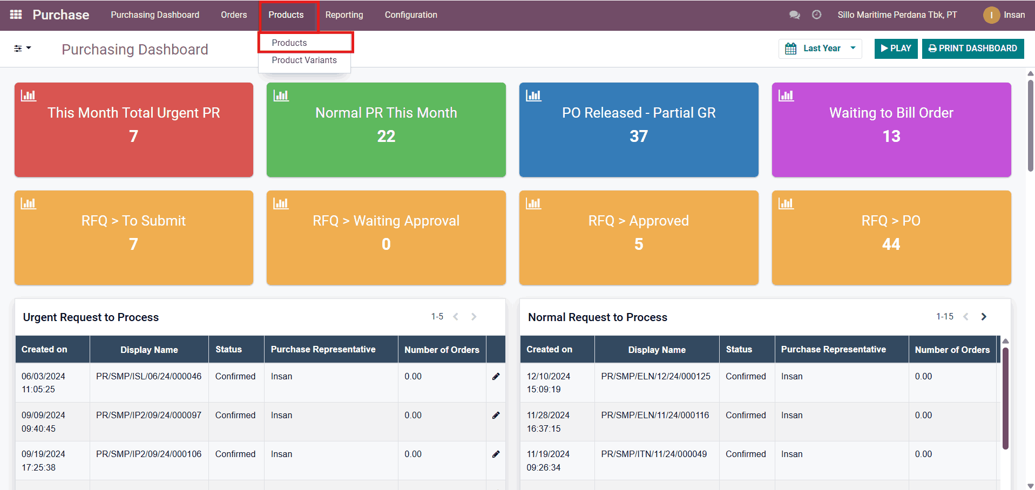Click chart icon on RFQ > Approved card
The image size is (1035, 490).
[533, 204]
